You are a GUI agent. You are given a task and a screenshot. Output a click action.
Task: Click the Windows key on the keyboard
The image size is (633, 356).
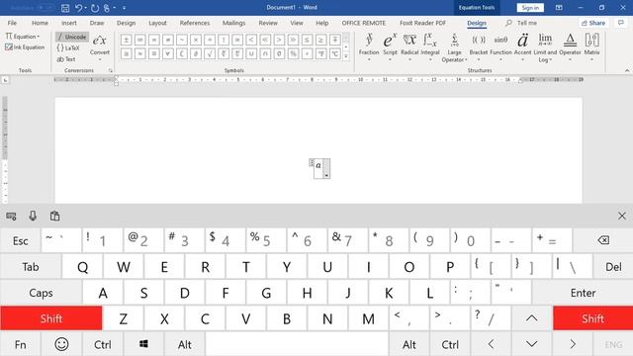tap(143, 344)
